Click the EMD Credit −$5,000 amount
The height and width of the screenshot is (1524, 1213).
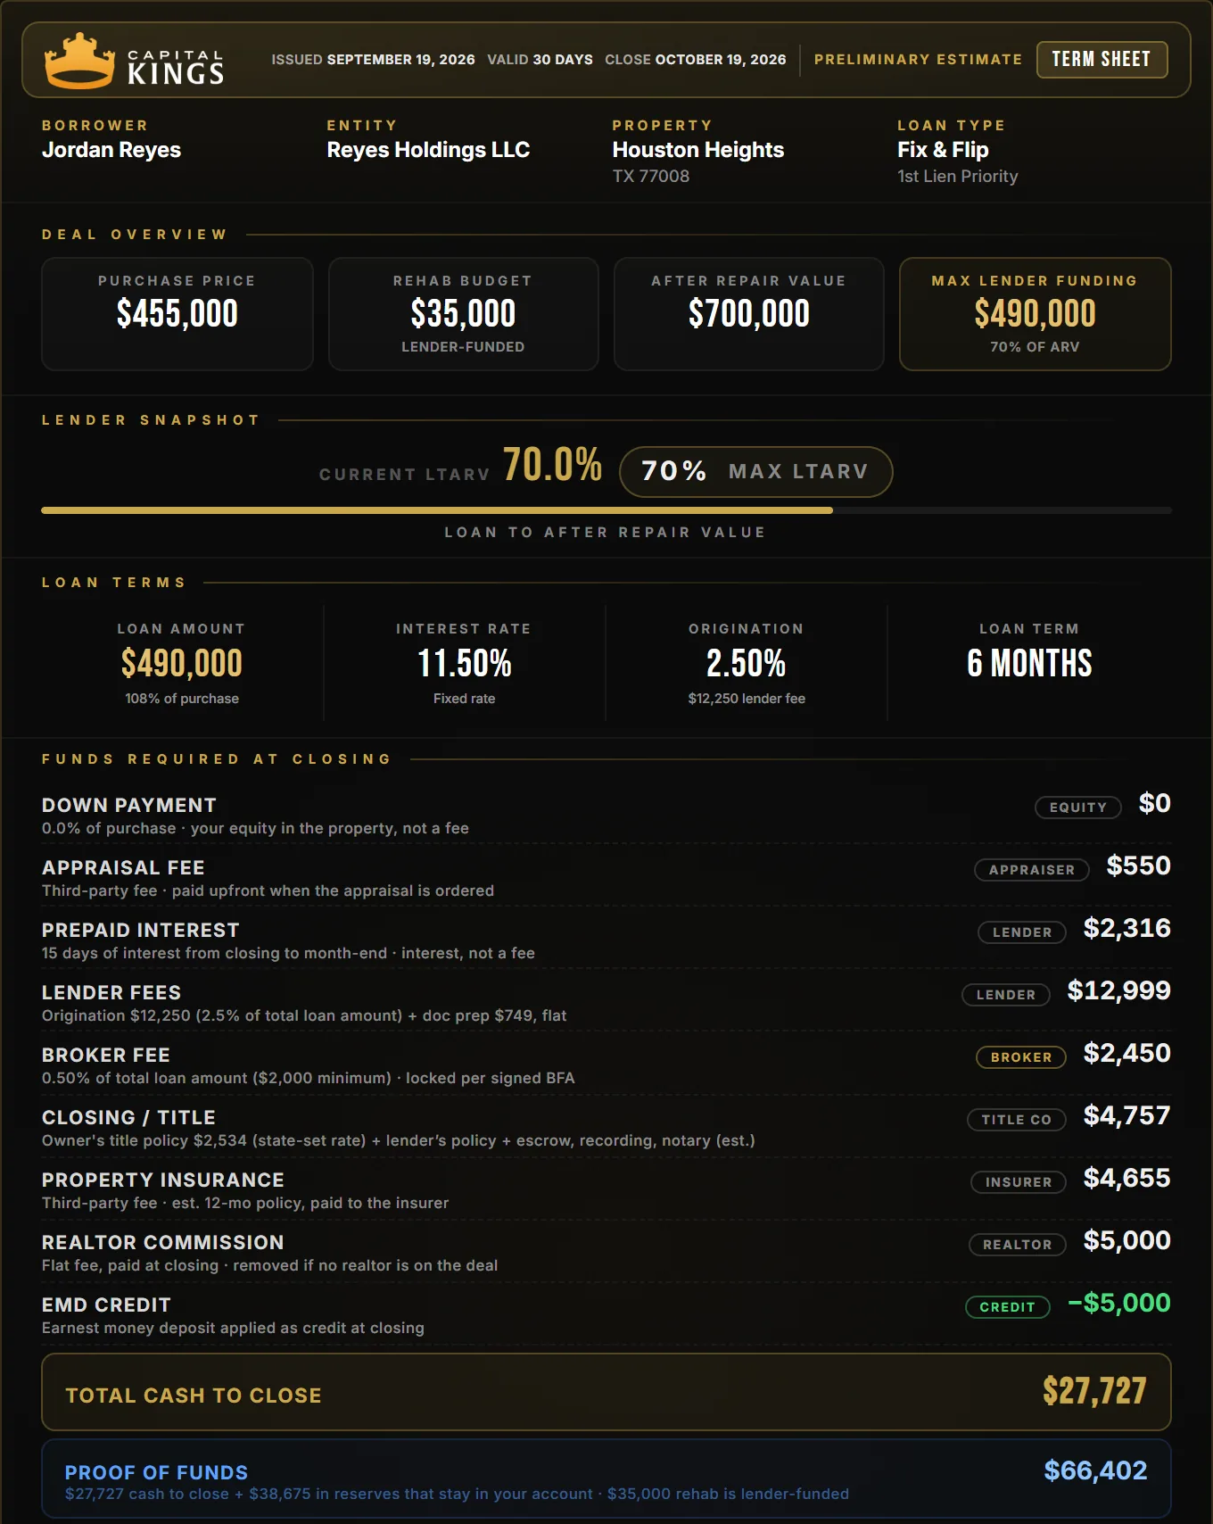1119,1303
